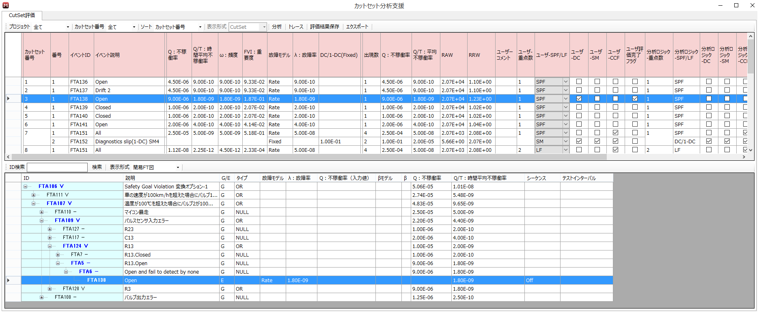
Task: Select the 'パルスセンサ入力エラー' description cell
Action: 172,221
